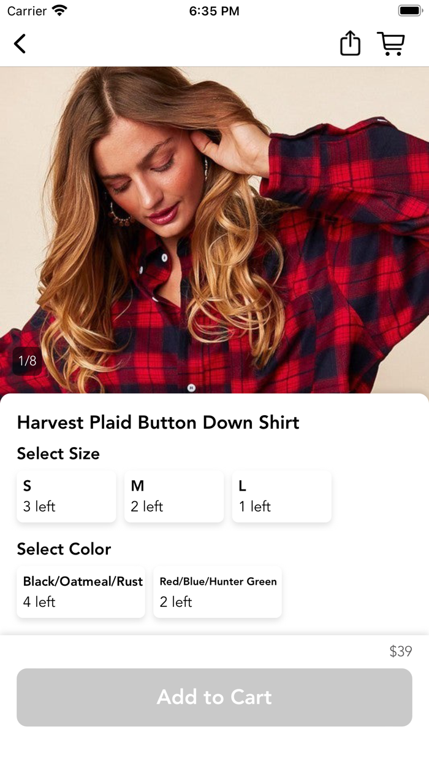The image size is (429, 764).
Task: Tap the Select Size heading
Action: point(58,454)
